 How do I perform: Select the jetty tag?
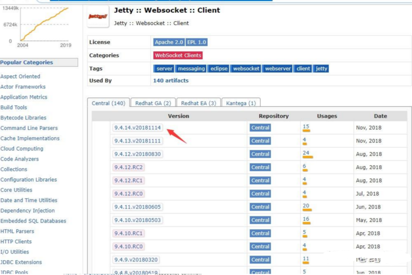(321, 69)
